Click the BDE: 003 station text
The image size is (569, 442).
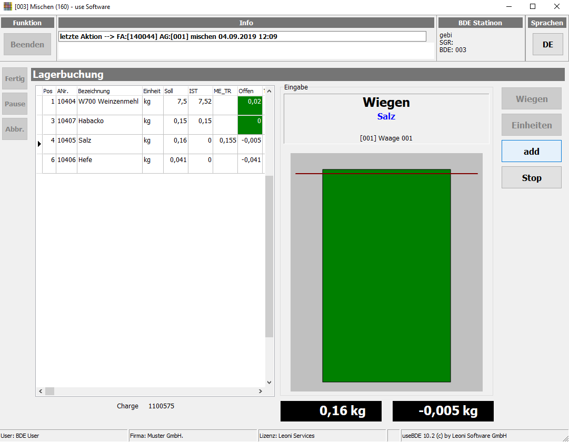pyautogui.click(x=453, y=50)
